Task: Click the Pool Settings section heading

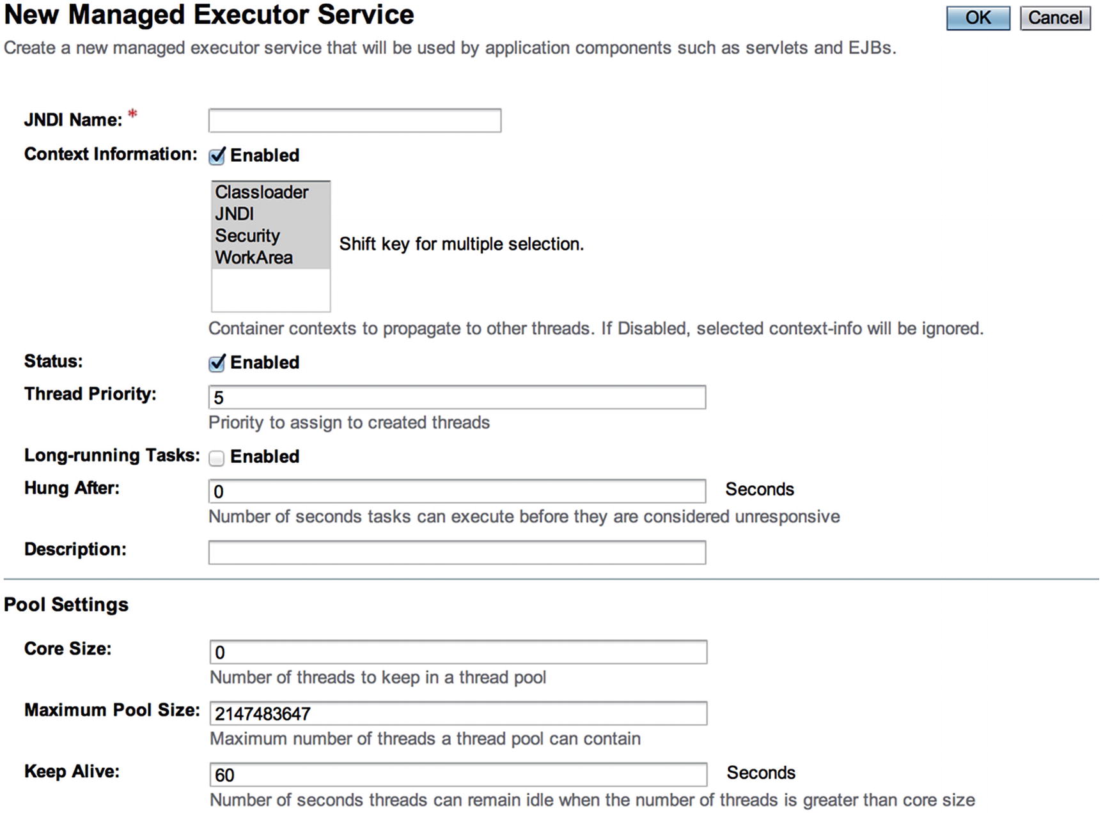Action: click(66, 605)
